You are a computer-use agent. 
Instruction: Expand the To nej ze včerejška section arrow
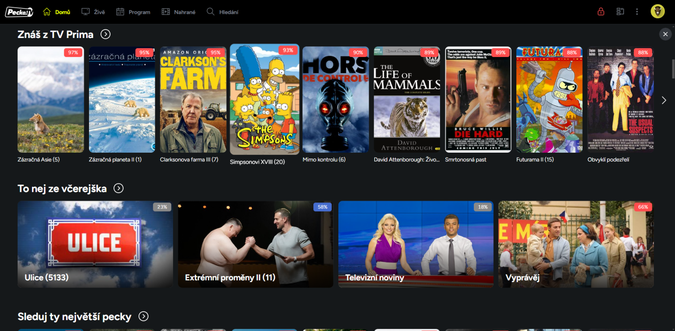pyautogui.click(x=119, y=188)
